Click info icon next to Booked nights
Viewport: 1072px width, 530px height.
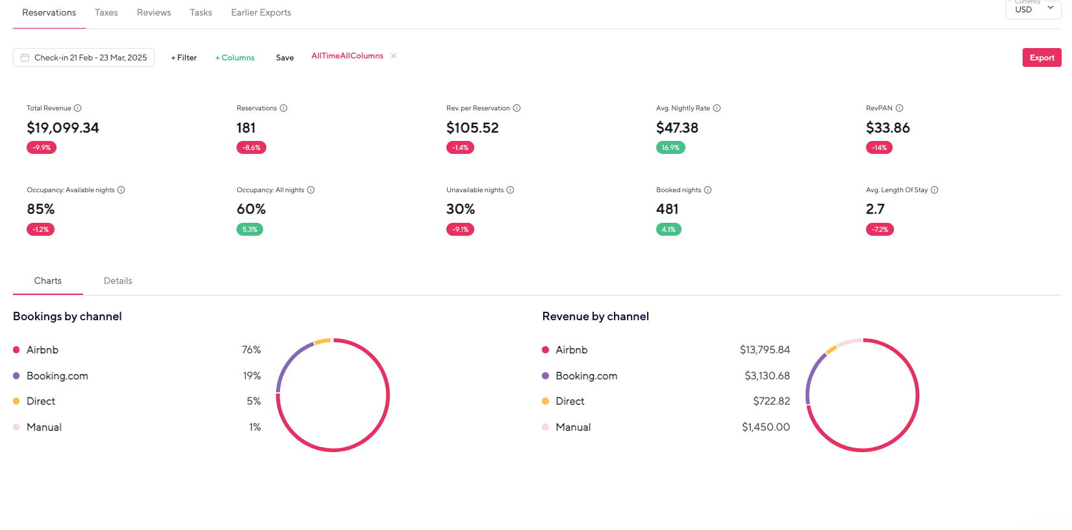coord(708,190)
